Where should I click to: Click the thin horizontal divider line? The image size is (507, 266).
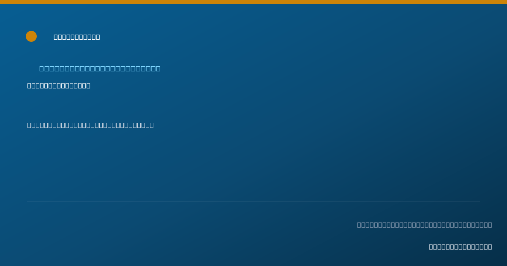[x=253, y=201]
